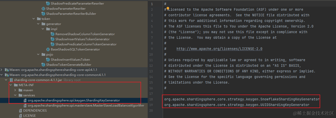Expand the maven folder under META-INF
This screenshot has height=118, width=336.
point(15,90)
